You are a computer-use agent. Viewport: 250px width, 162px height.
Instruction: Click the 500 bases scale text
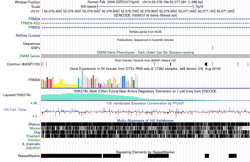click(x=89, y=7)
